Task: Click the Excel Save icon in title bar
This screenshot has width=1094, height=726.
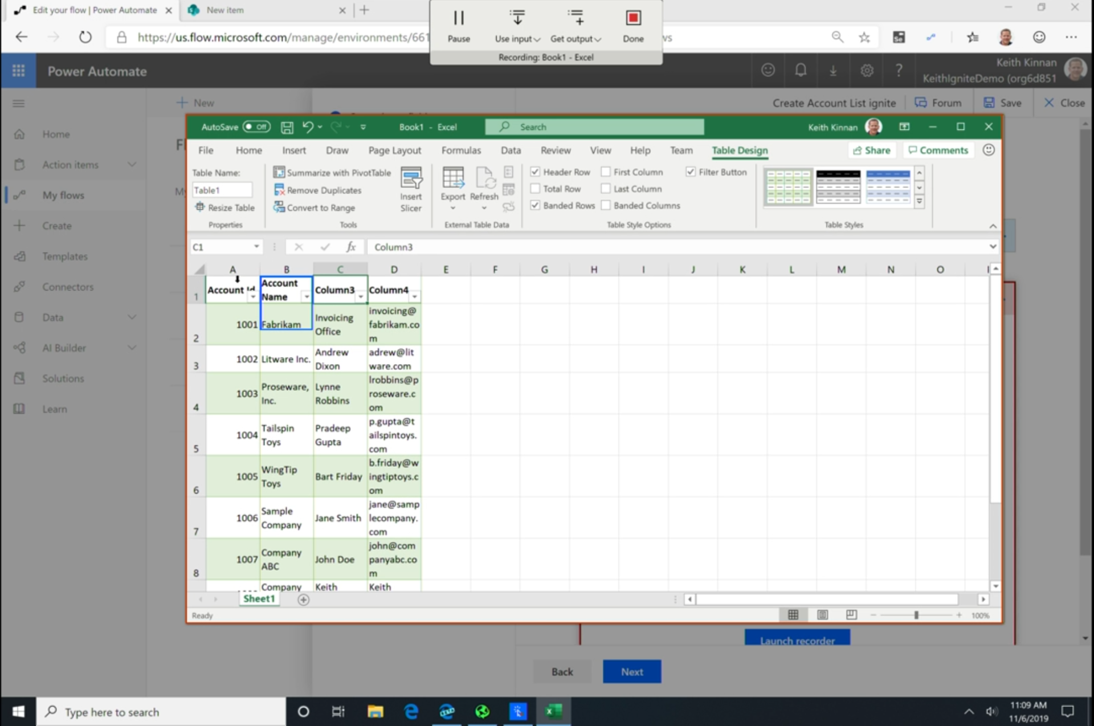Action: point(287,127)
